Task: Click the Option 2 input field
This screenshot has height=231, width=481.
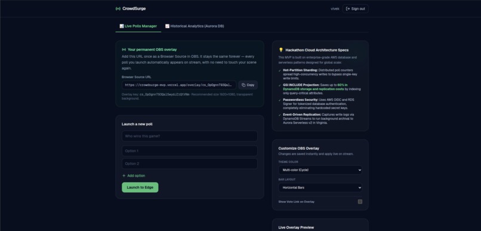Action: pyautogui.click(x=190, y=164)
